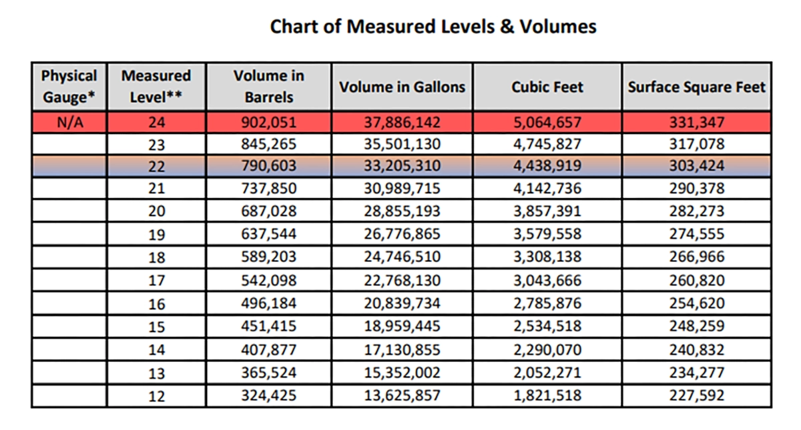
Task: Click the title 'Chart of Measured Levels & Volumes'
Action: pyautogui.click(x=433, y=27)
